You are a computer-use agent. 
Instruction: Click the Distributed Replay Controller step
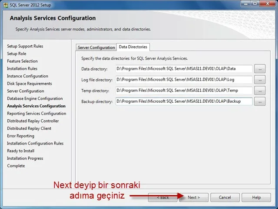pyautogui.click(x=33, y=121)
